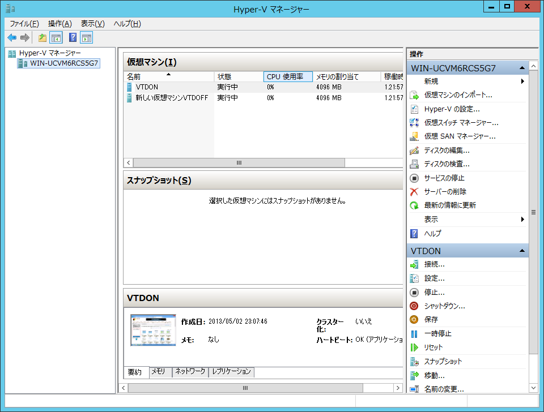This screenshot has height=412, width=544.
Task: Select the VTDON virtual machine row
Action: click(x=263, y=87)
